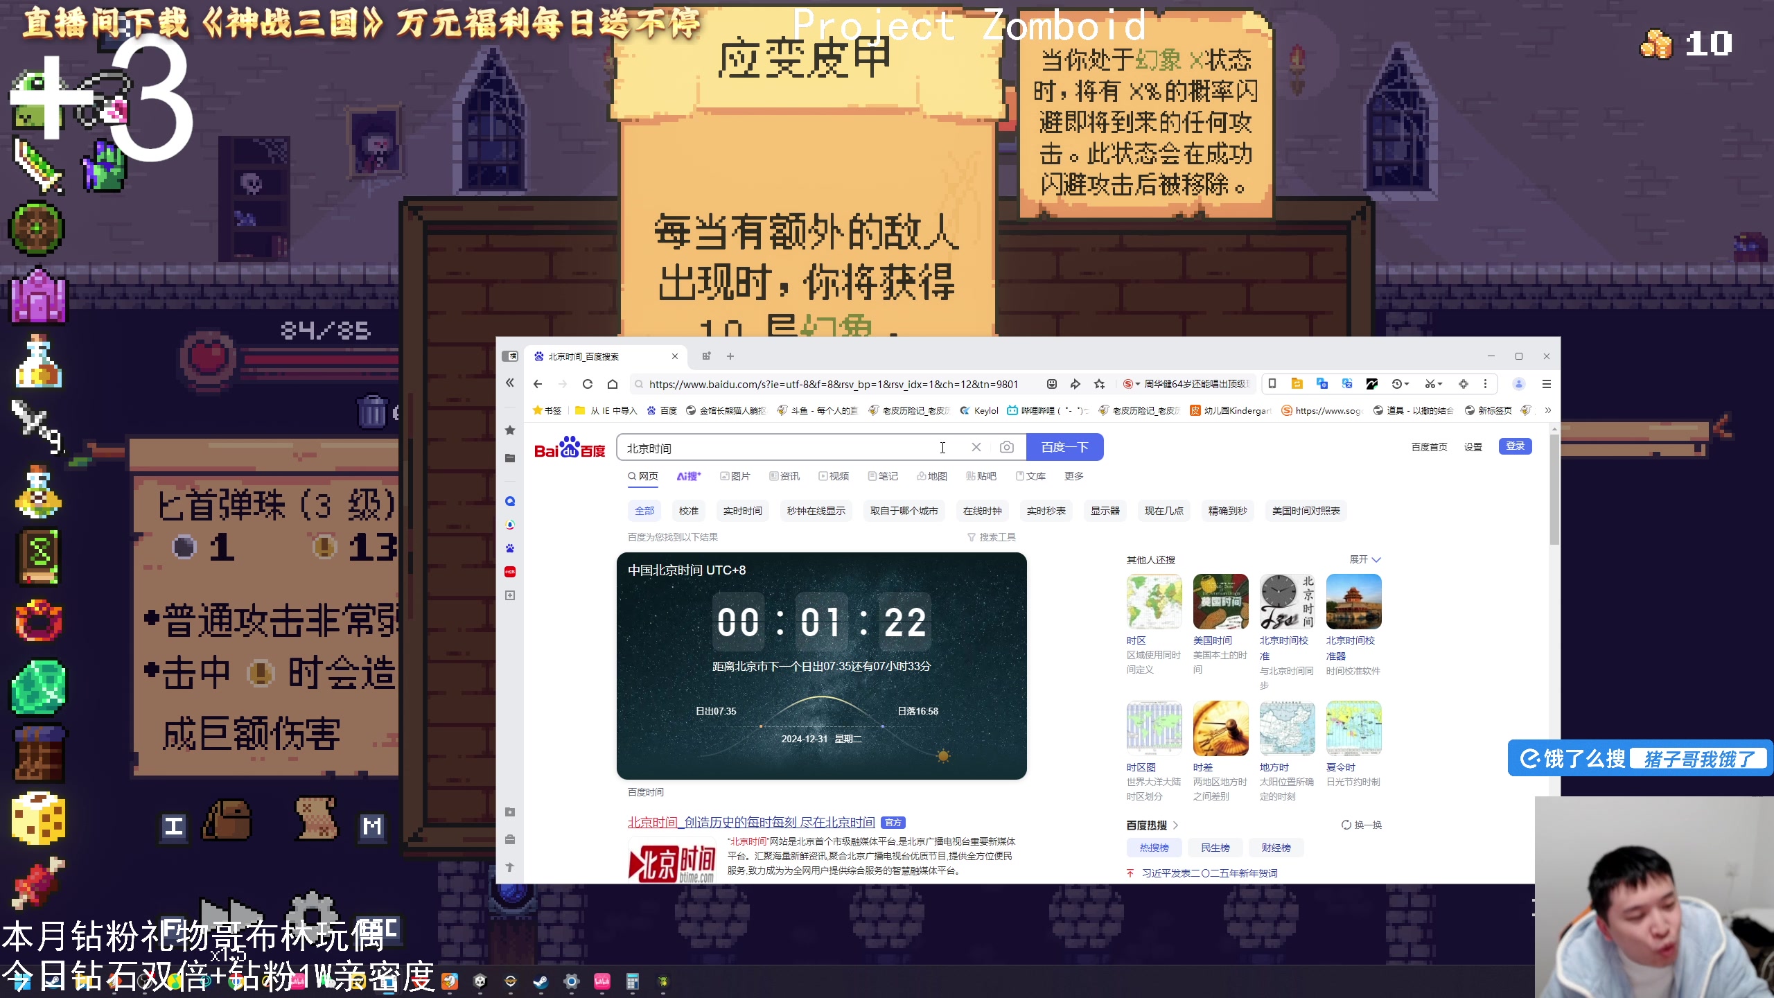This screenshot has width=1774, height=998.
Task: Expand the 更多 dropdown in result categories
Action: (x=1073, y=476)
